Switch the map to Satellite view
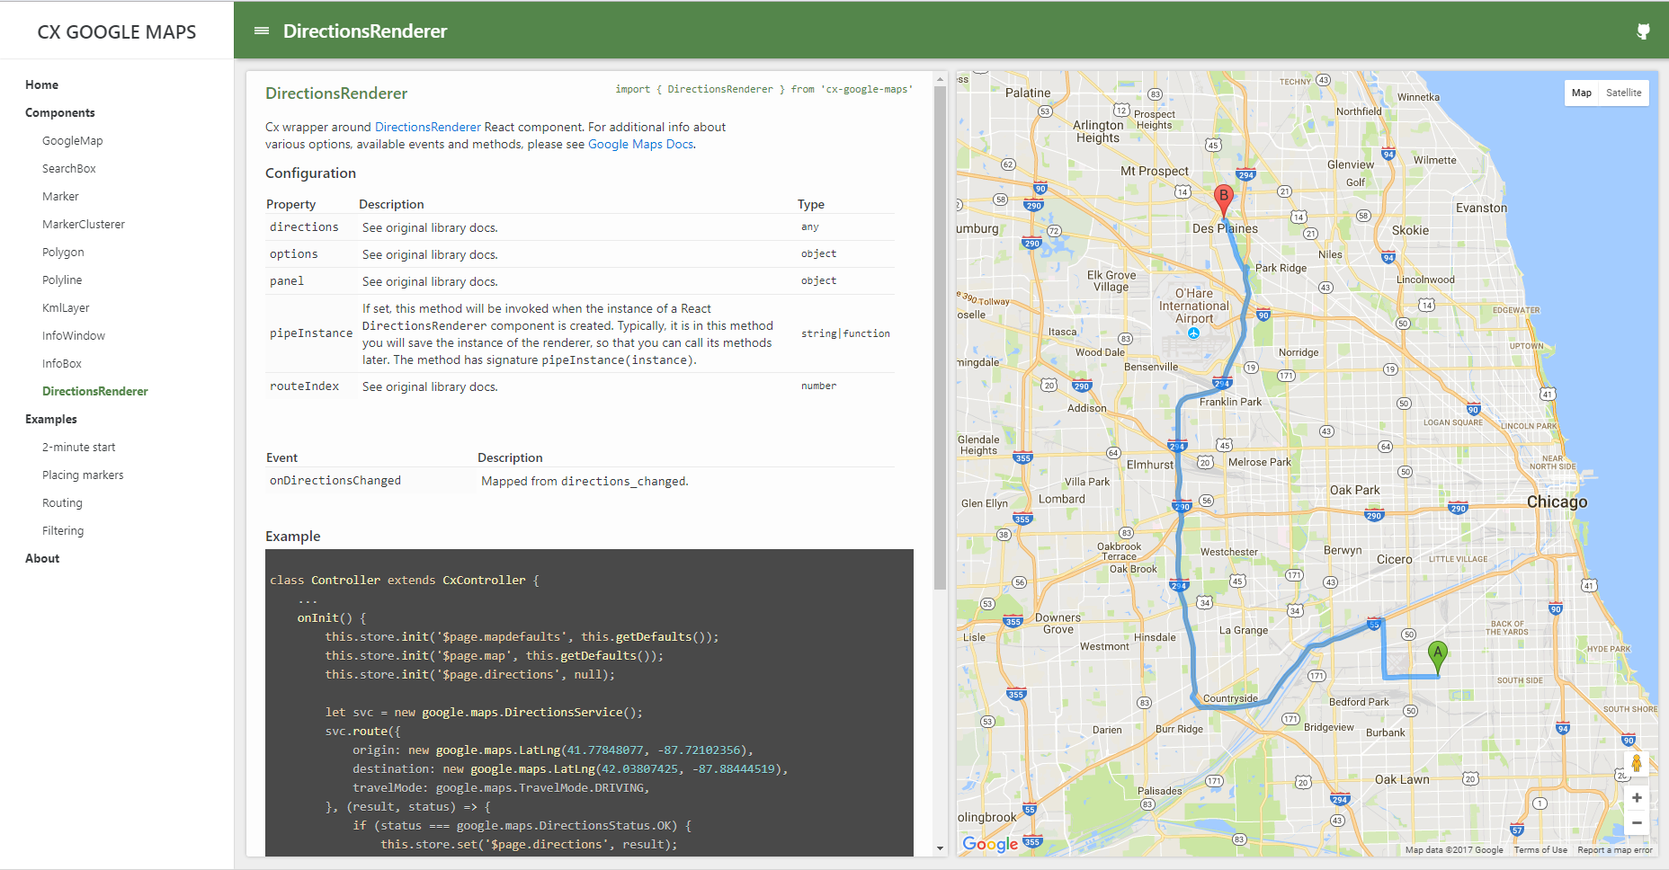 [x=1623, y=93]
